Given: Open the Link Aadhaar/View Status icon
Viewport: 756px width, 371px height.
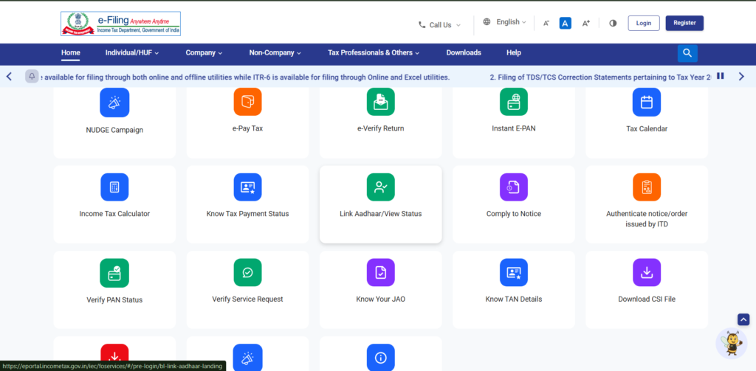Looking at the screenshot, I should tap(381, 187).
